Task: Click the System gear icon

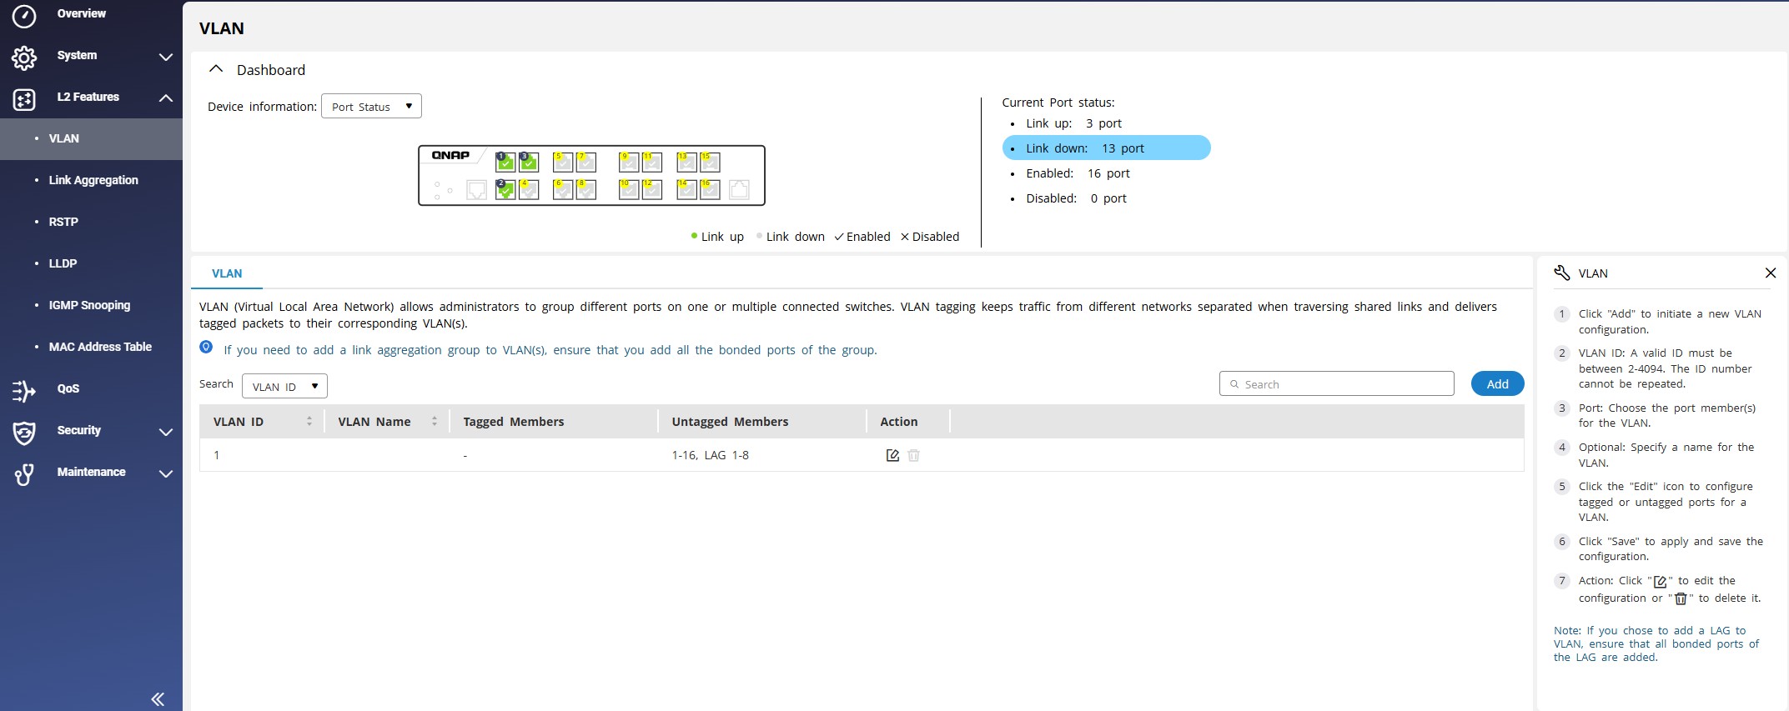Action: pyautogui.click(x=24, y=57)
